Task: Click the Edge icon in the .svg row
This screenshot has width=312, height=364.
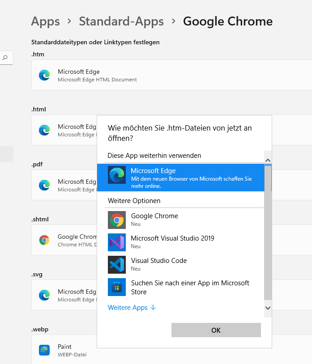Action: [44, 295]
